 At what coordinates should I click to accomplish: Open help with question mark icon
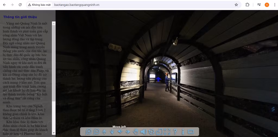[x=175, y=132]
